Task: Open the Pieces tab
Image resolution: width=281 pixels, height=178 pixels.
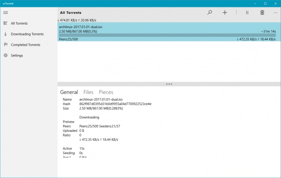Action: point(106,92)
